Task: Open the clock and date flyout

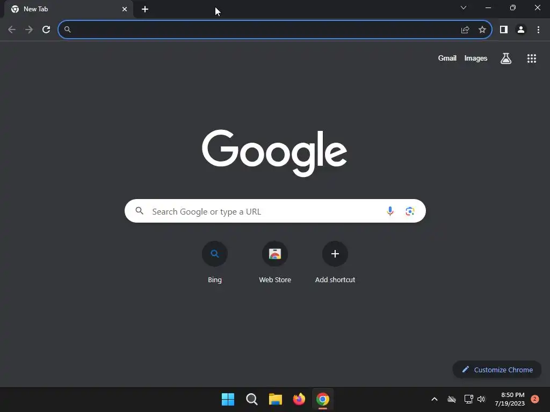Action: click(510, 399)
